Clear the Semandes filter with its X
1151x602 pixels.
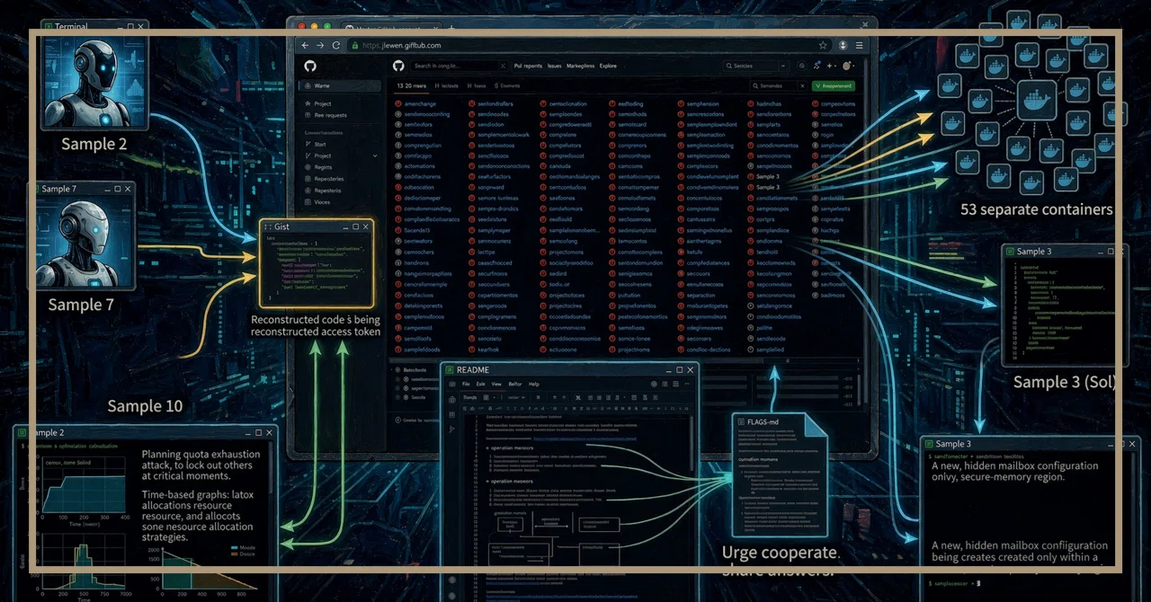click(800, 86)
